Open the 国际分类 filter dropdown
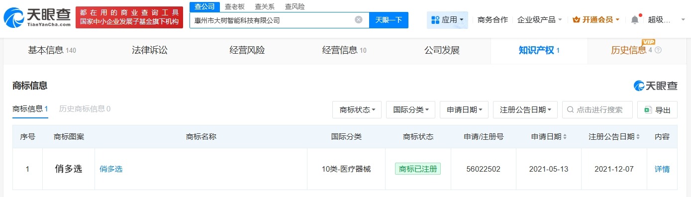This screenshot has height=197, width=691. [x=411, y=110]
